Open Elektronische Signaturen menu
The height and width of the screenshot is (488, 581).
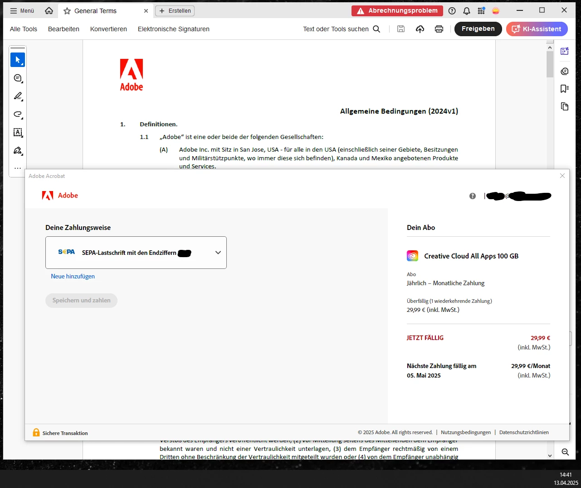[x=174, y=29]
